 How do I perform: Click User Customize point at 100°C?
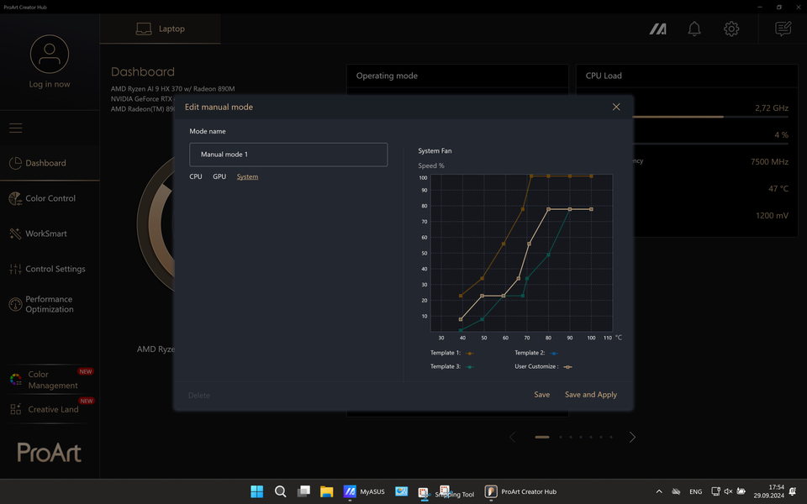(x=591, y=209)
